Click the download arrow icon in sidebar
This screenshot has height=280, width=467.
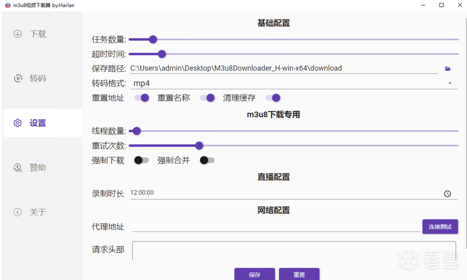pyautogui.click(x=18, y=34)
